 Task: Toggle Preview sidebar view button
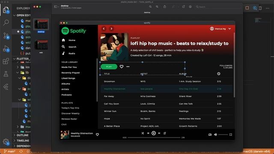(56, 7)
